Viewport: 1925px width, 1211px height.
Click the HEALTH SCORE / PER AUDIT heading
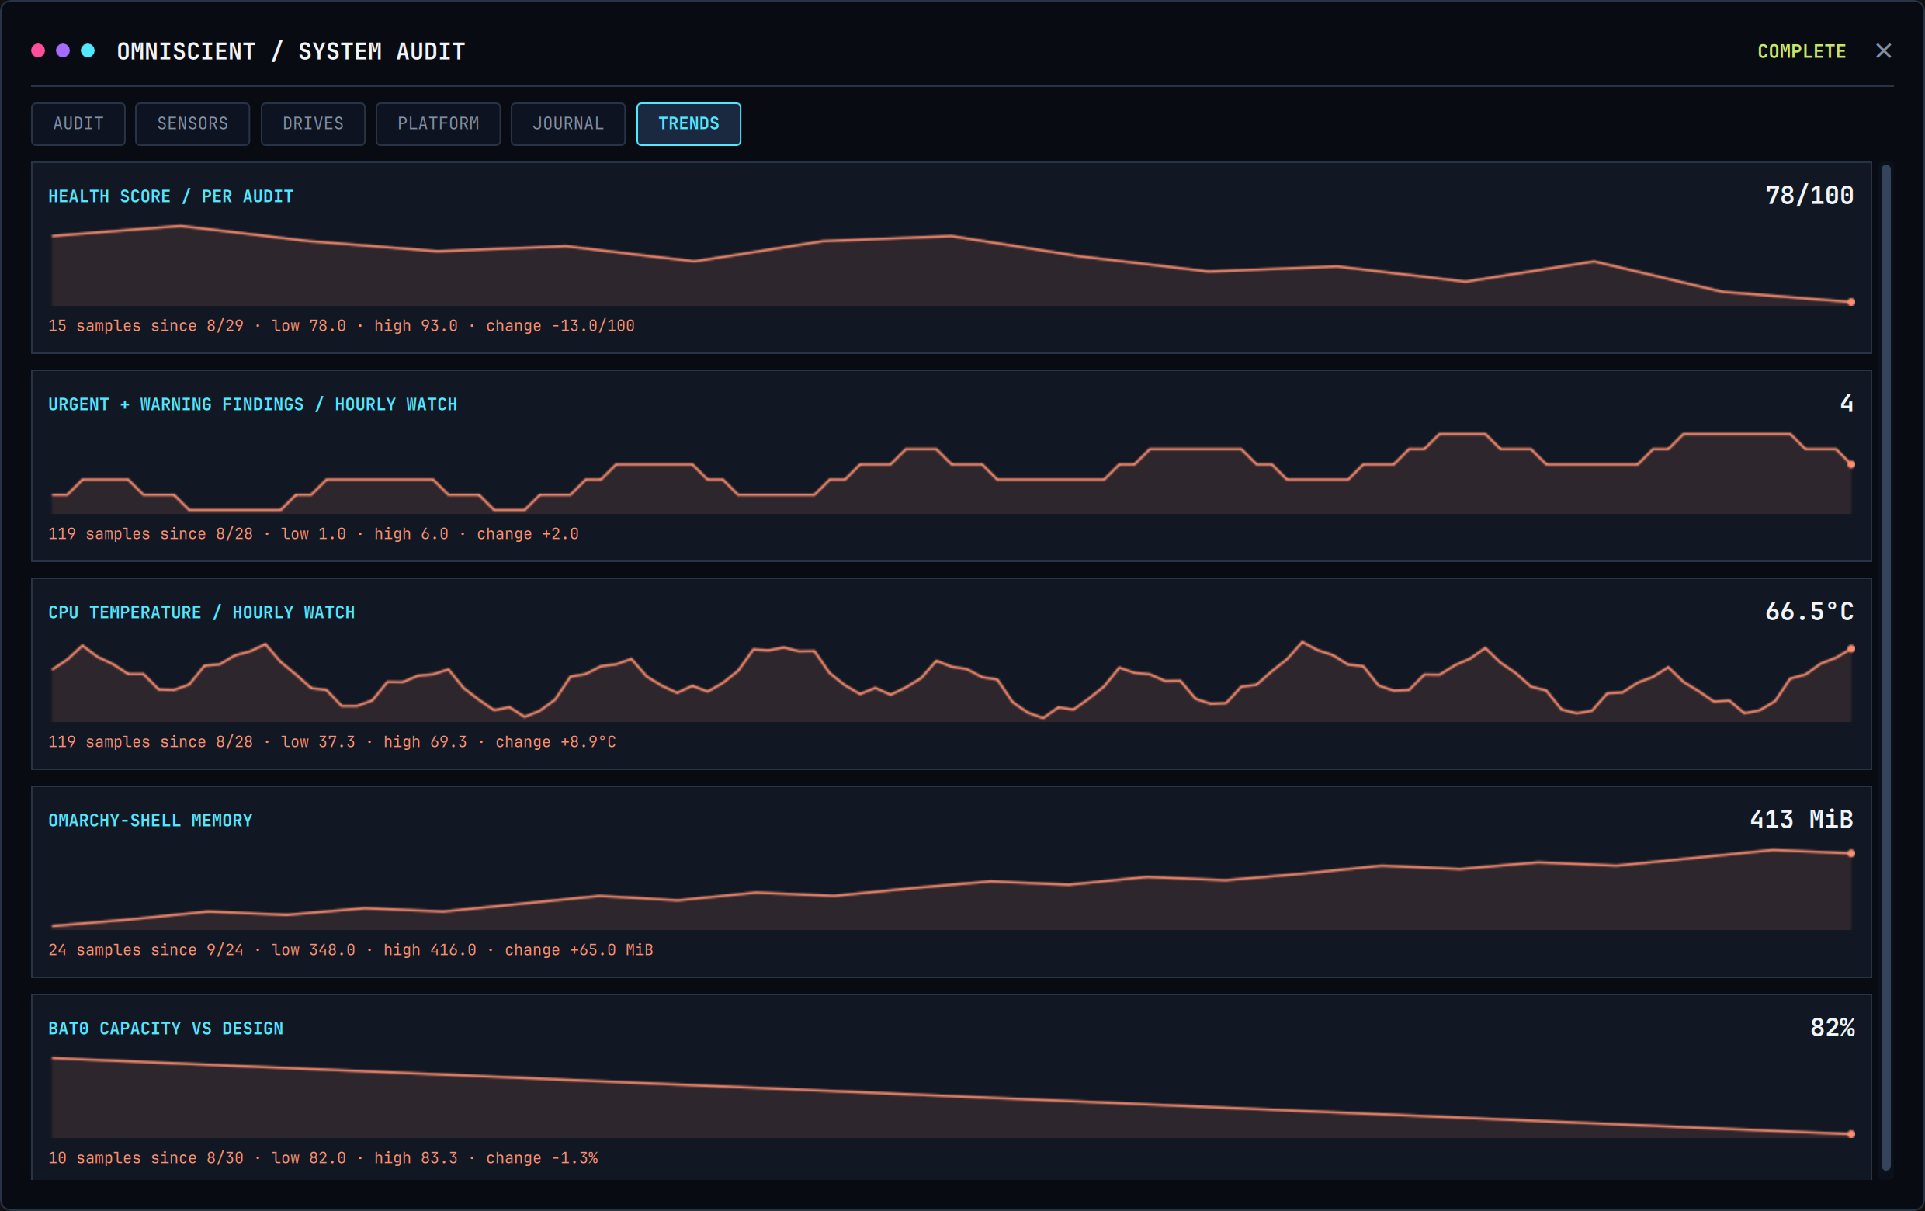click(x=170, y=196)
